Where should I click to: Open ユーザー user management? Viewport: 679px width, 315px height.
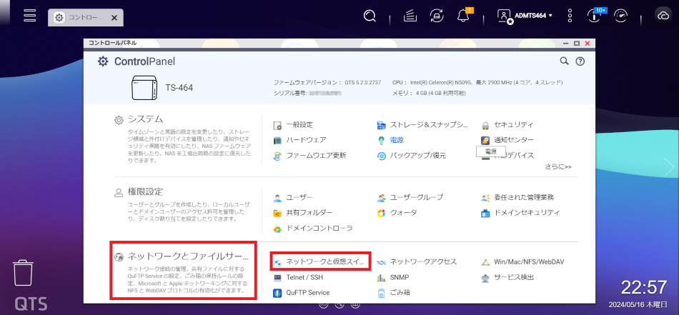(x=293, y=198)
